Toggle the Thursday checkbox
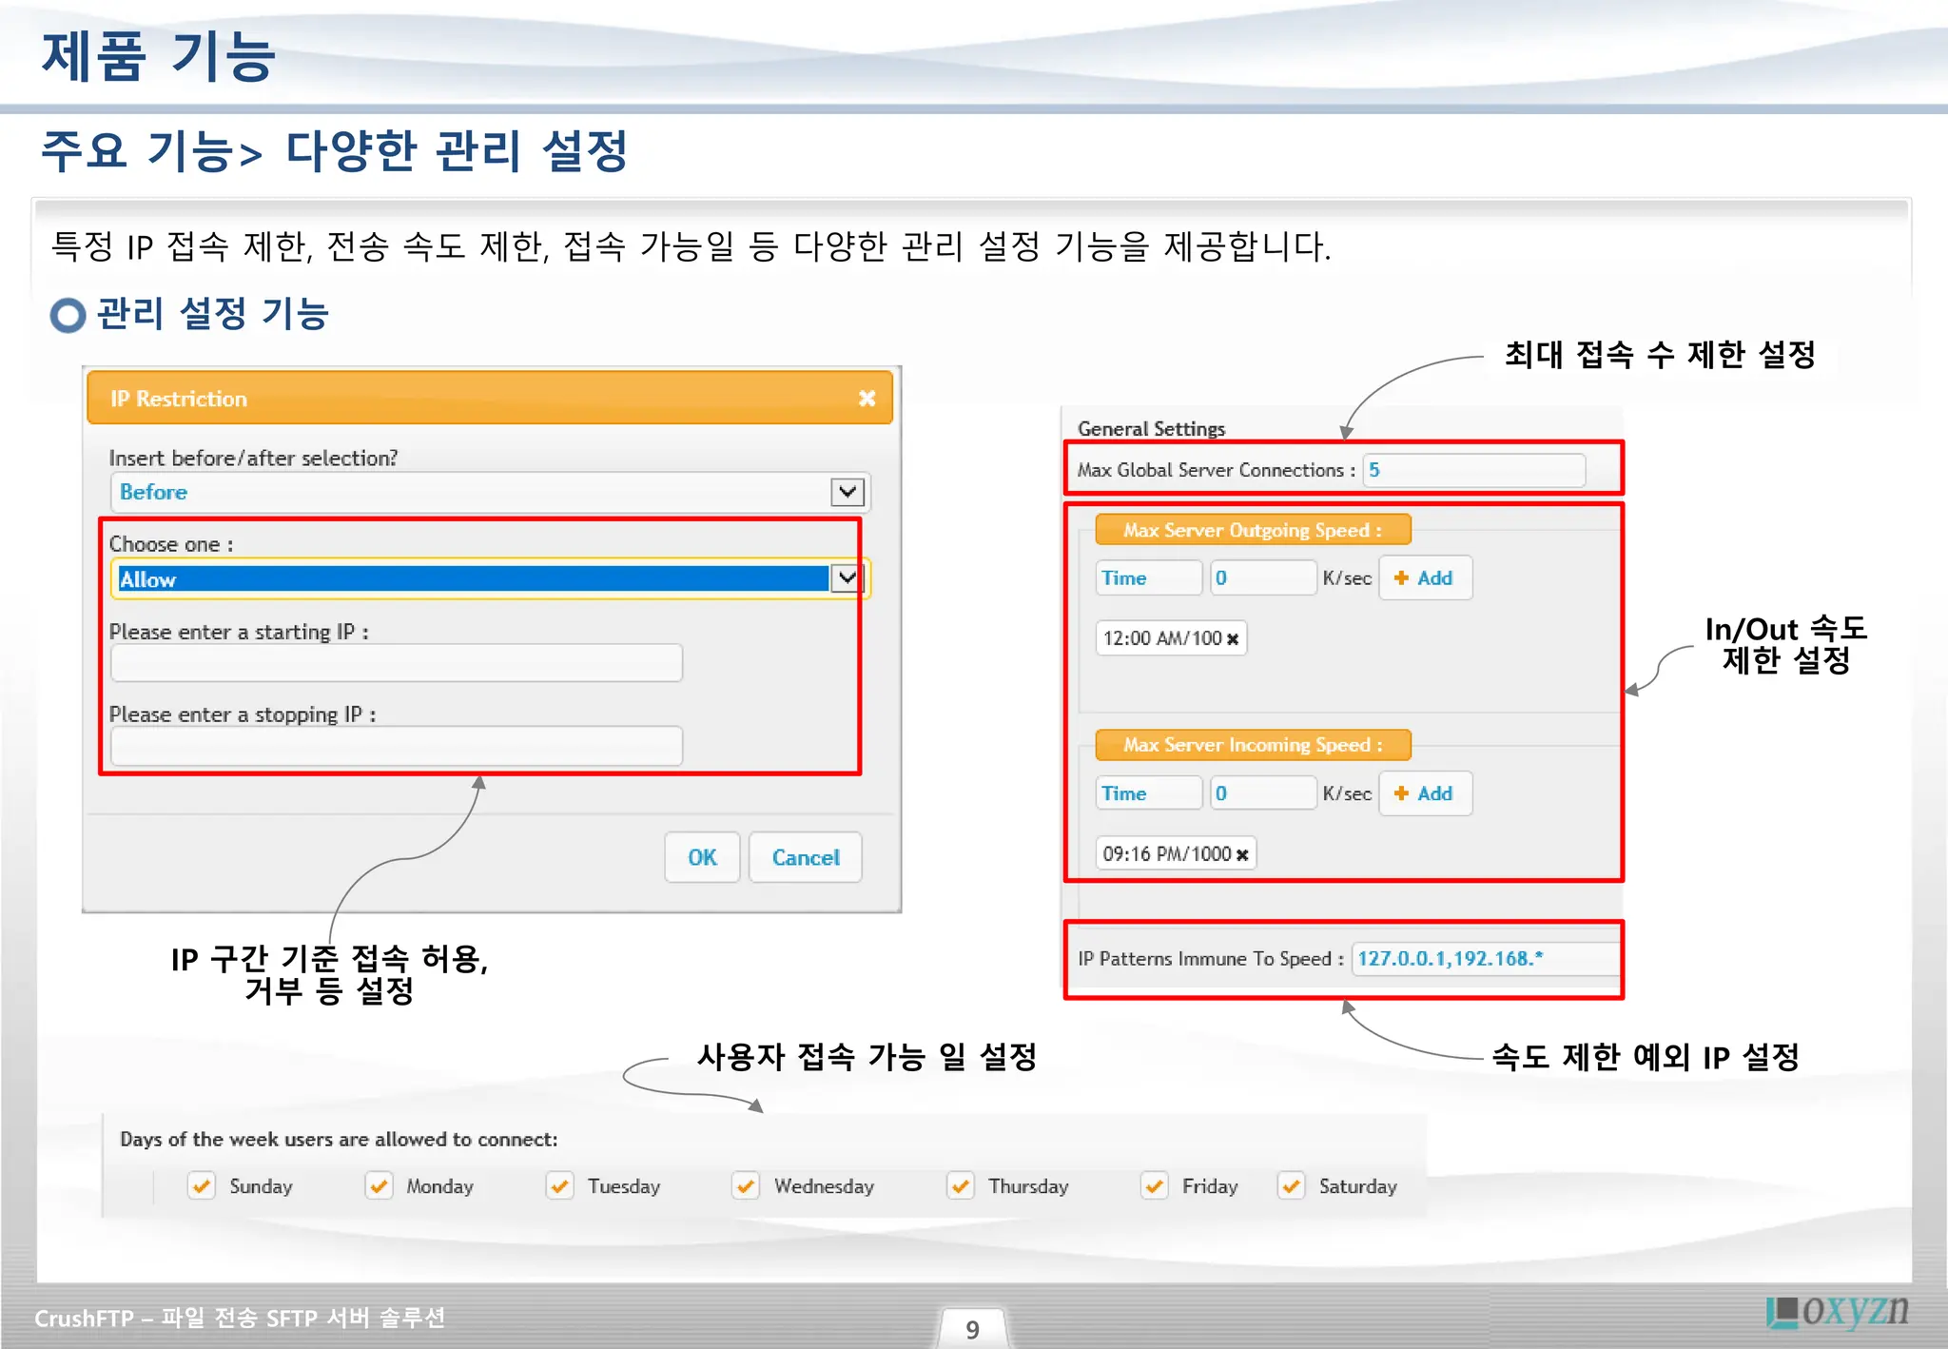This screenshot has width=1948, height=1349. click(x=961, y=1186)
